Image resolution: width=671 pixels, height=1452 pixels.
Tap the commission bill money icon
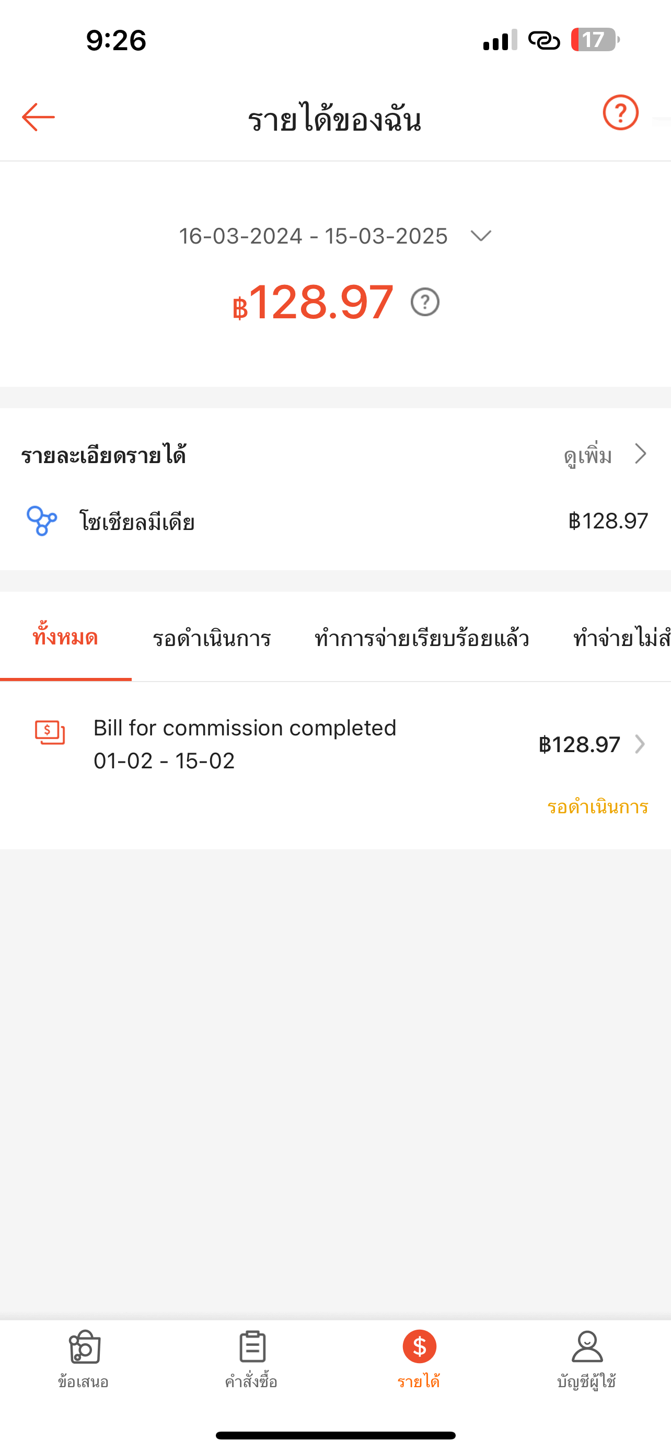[50, 732]
